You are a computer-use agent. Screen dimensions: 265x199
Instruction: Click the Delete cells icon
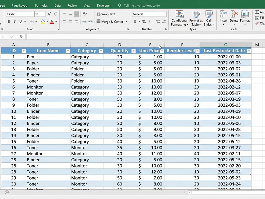point(234,14)
